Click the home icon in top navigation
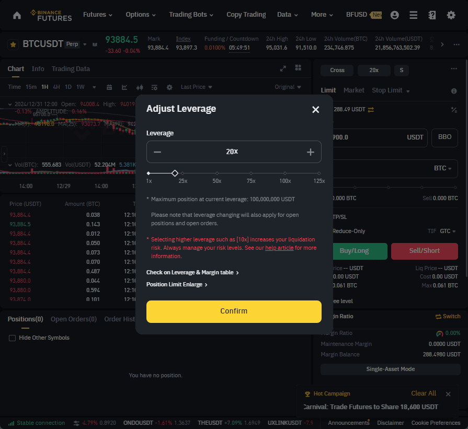468x429 pixels. pos(17,15)
